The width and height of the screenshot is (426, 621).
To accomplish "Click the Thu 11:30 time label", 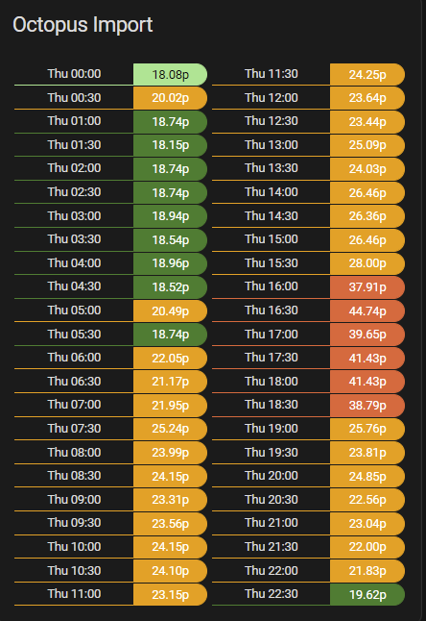I will pos(272,74).
